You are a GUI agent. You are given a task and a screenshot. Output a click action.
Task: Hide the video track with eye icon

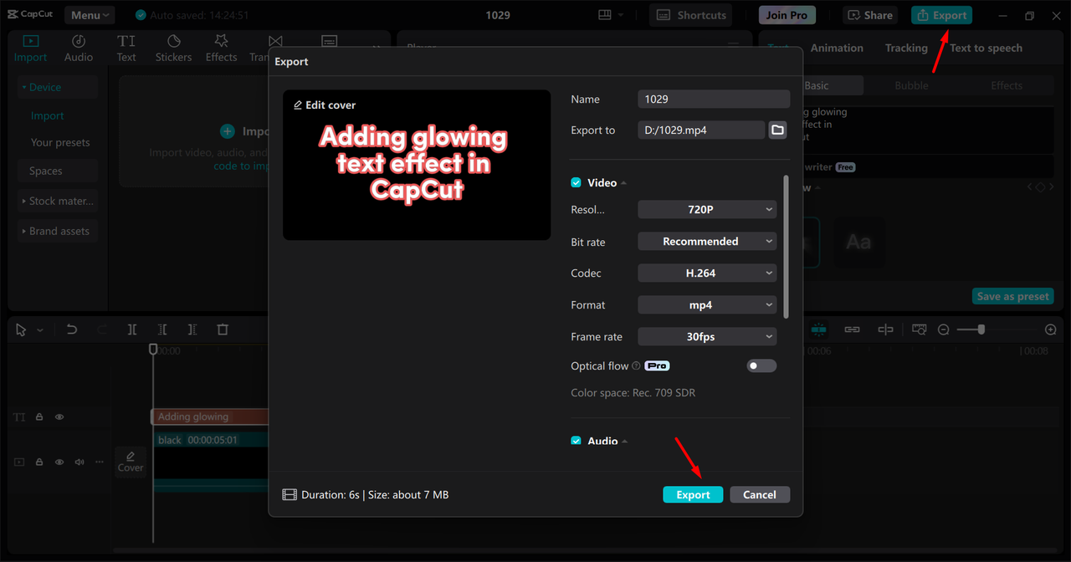(x=59, y=462)
